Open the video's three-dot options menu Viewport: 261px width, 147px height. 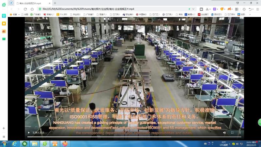[x=240, y=133]
